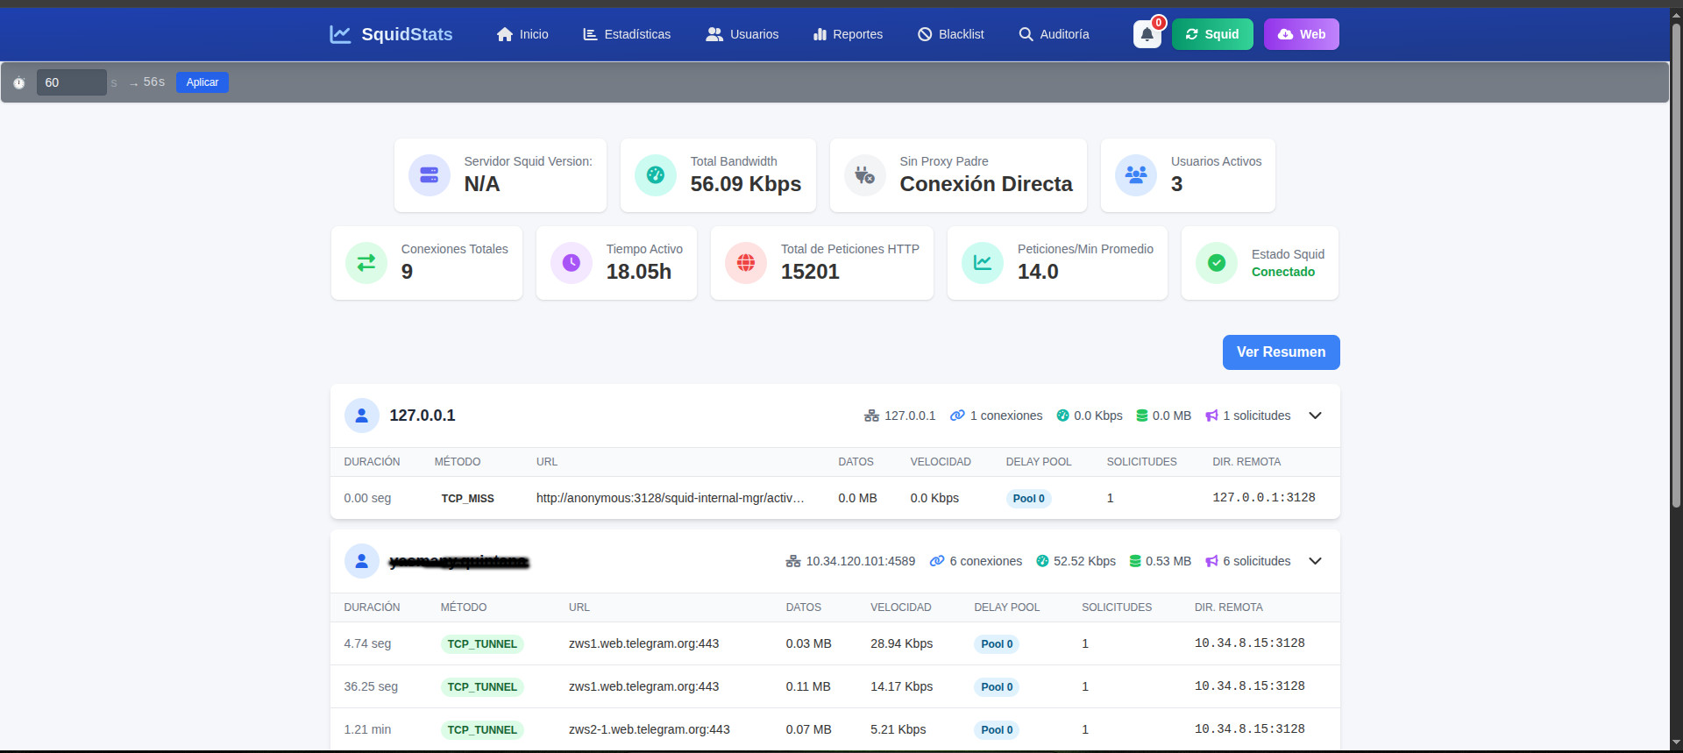1683x753 pixels.
Task: Click the database icon beside 0.53 MB
Action: (1135, 561)
